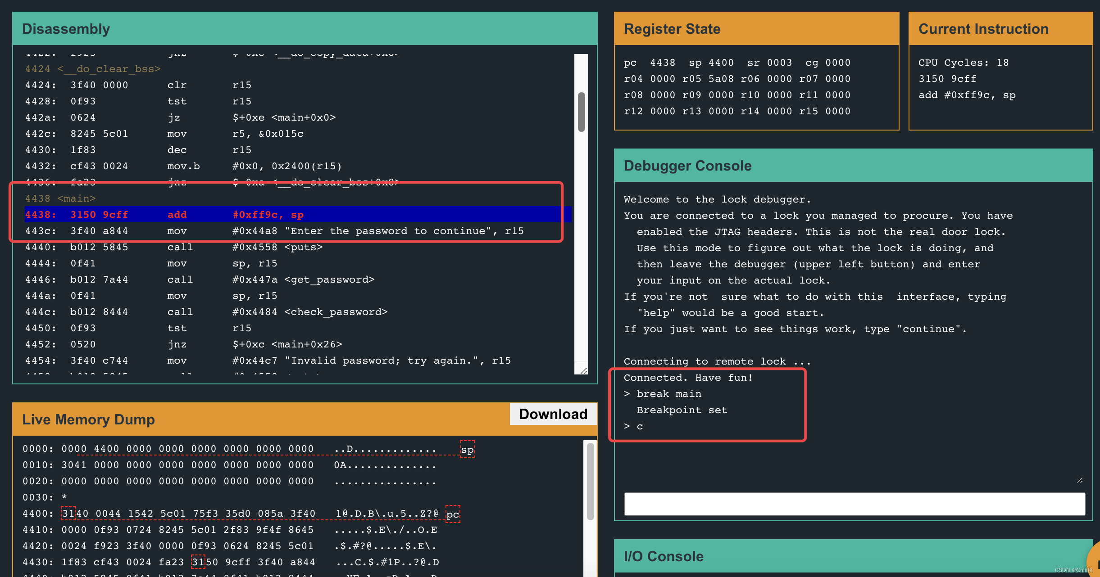Image resolution: width=1100 pixels, height=577 pixels.
Task: Click the 4438 <main> label
Action: 60,198
